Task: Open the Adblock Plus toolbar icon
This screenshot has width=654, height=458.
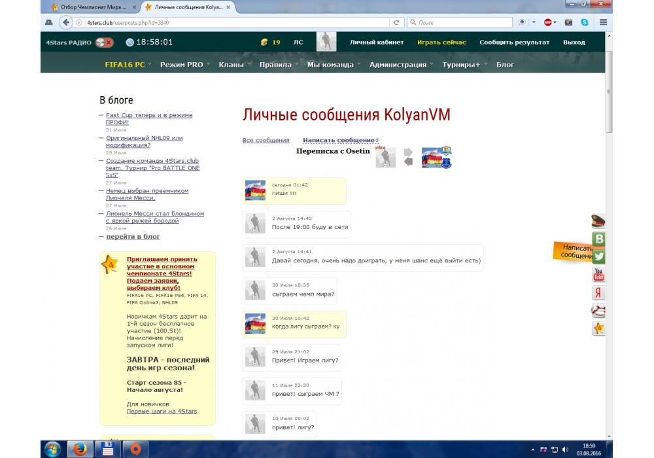Action: pyautogui.click(x=548, y=22)
